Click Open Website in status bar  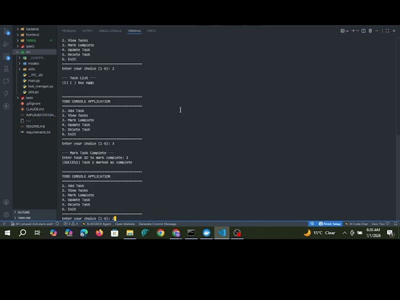pyautogui.click(x=125, y=224)
